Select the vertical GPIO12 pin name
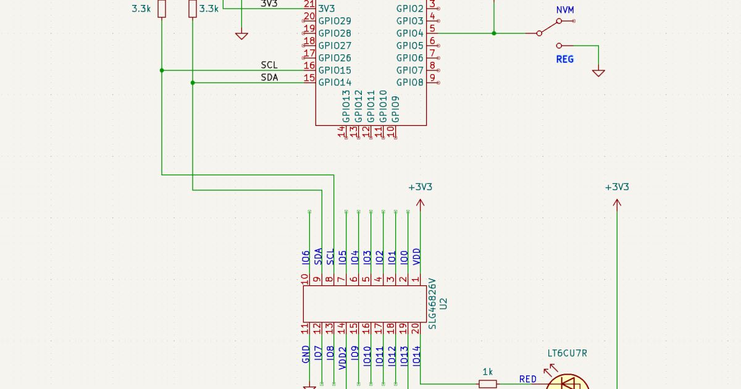741x389 pixels. 358,106
